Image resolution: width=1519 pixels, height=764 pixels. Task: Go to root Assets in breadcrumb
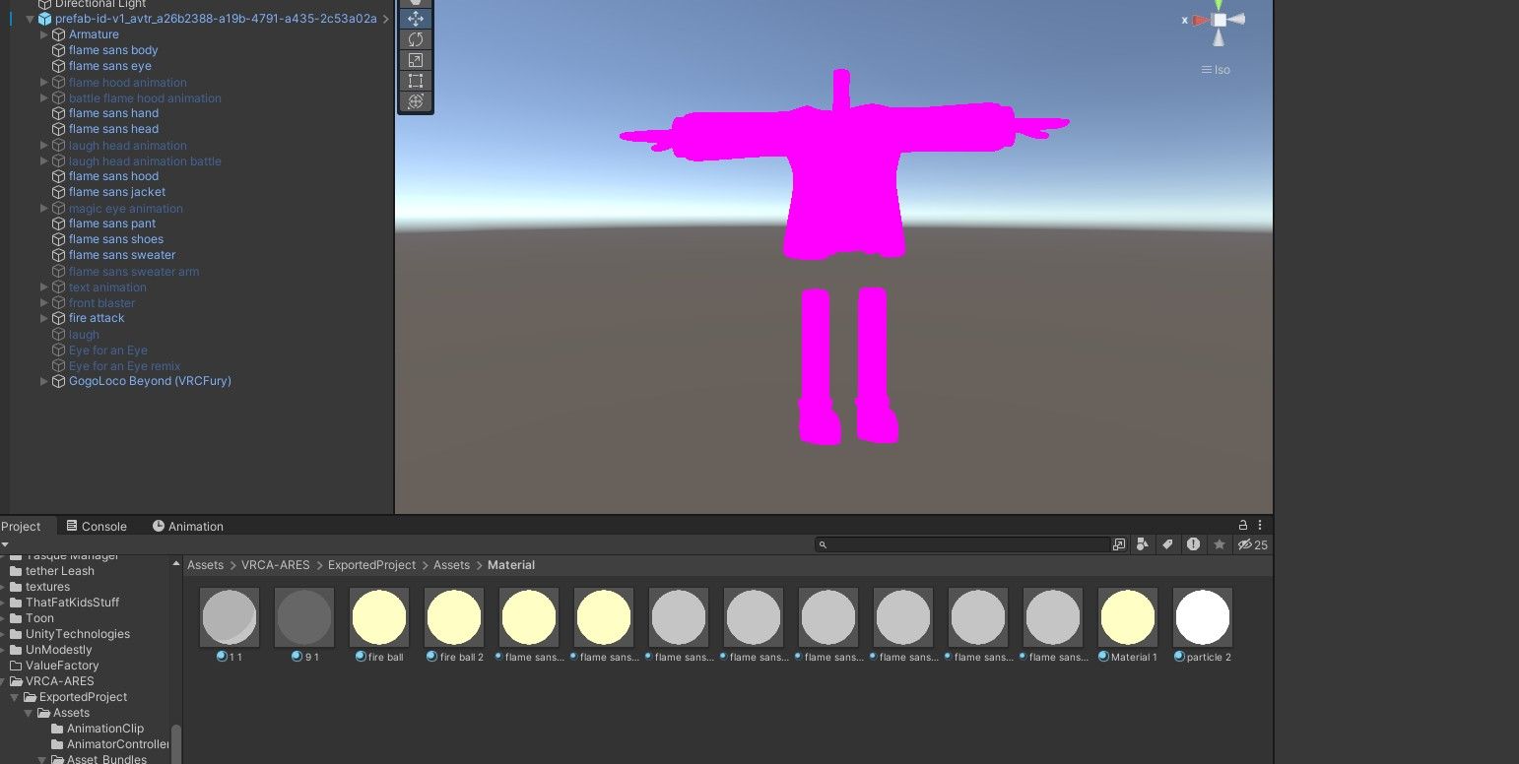206,565
